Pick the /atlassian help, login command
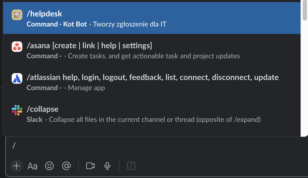The width and height of the screenshot is (308, 178). pyautogui.click(x=153, y=77)
